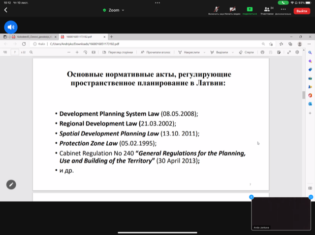
Task: Print the PDF document
Action: tap(262, 52)
